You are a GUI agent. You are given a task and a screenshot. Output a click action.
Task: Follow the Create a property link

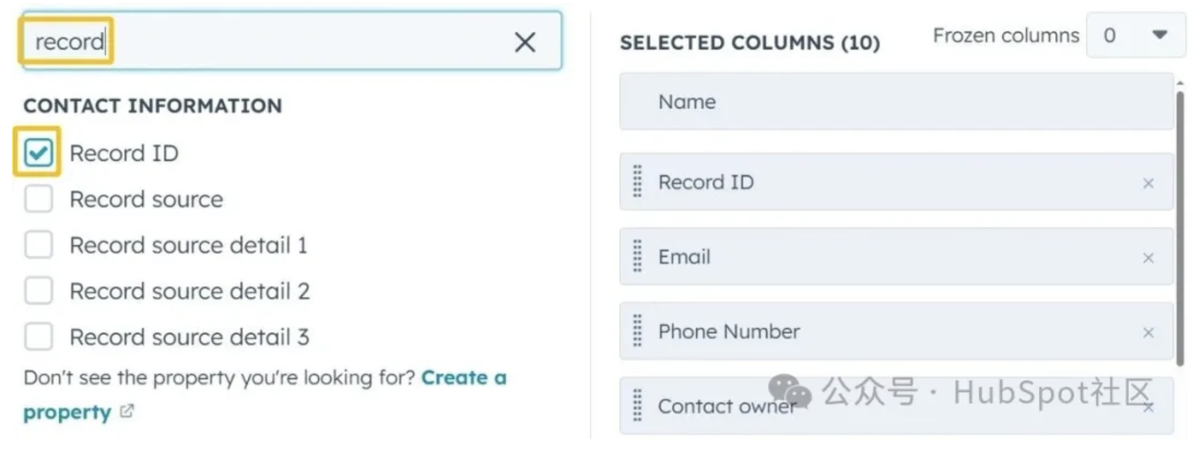click(x=463, y=378)
